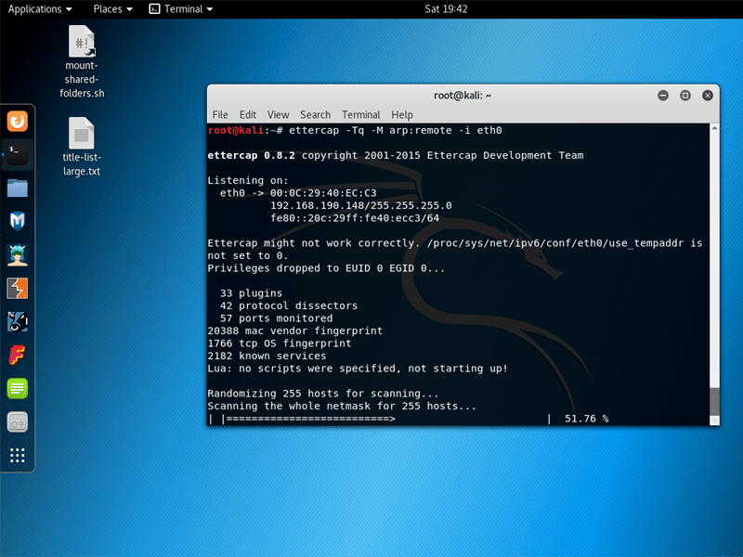Select title-list-large.txt desktop file
Image resolution: width=743 pixels, height=557 pixels.
point(82,147)
